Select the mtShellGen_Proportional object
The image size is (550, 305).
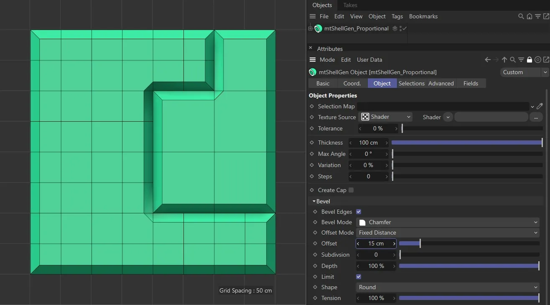pyautogui.click(x=356, y=28)
